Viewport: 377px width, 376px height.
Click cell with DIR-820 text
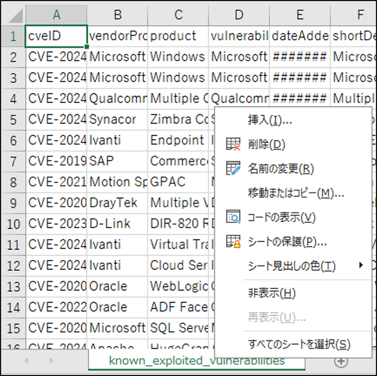point(178,224)
